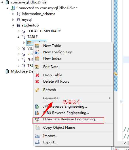Click the Import icon
Image resolution: width=129 pixels, height=150 pixels.
37,136
